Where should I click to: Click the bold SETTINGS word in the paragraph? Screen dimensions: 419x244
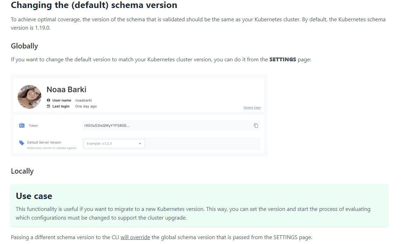pyautogui.click(x=282, y=60)
